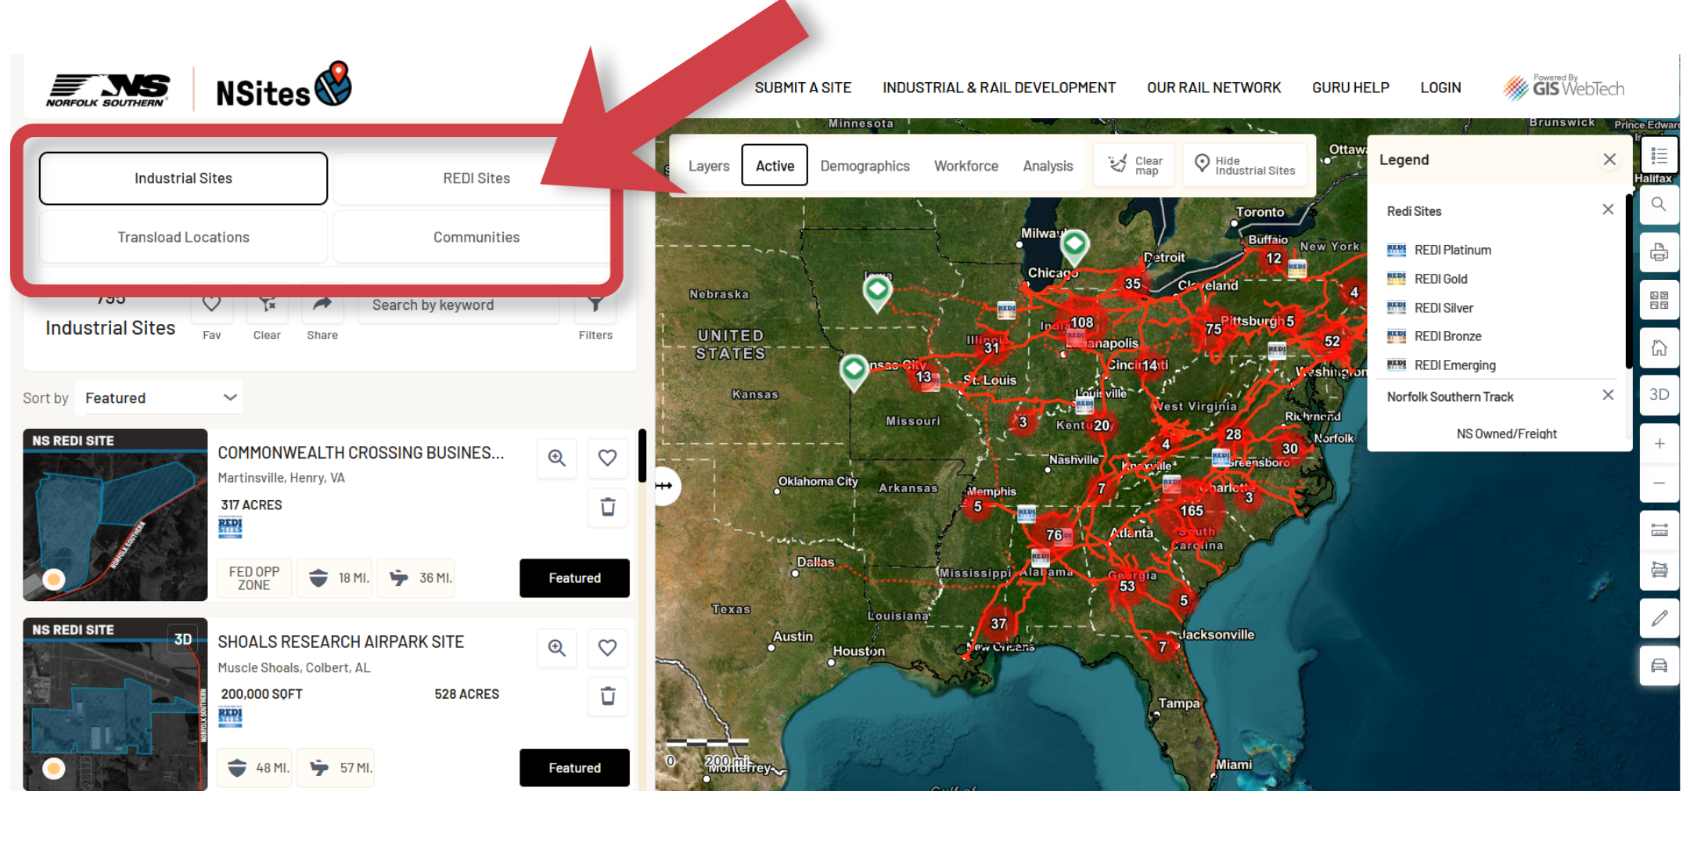Click REDI Emerging in the legend
The width and height of the screenshot is (1690, 845).
1441,365
